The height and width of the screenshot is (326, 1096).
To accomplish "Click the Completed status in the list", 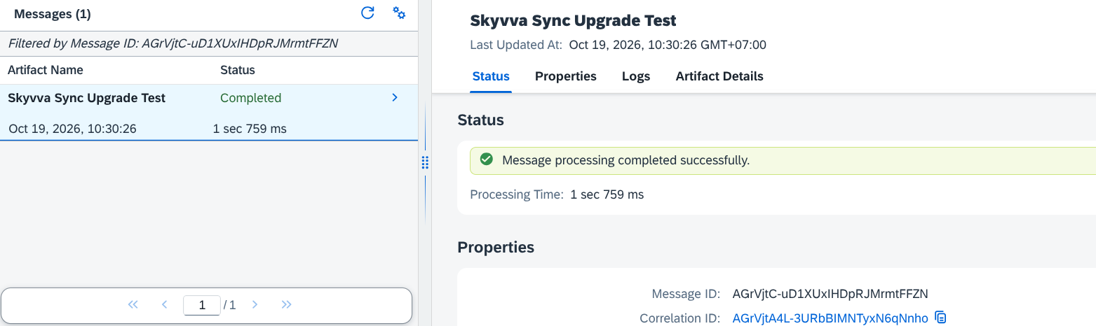I will point(251,98).
